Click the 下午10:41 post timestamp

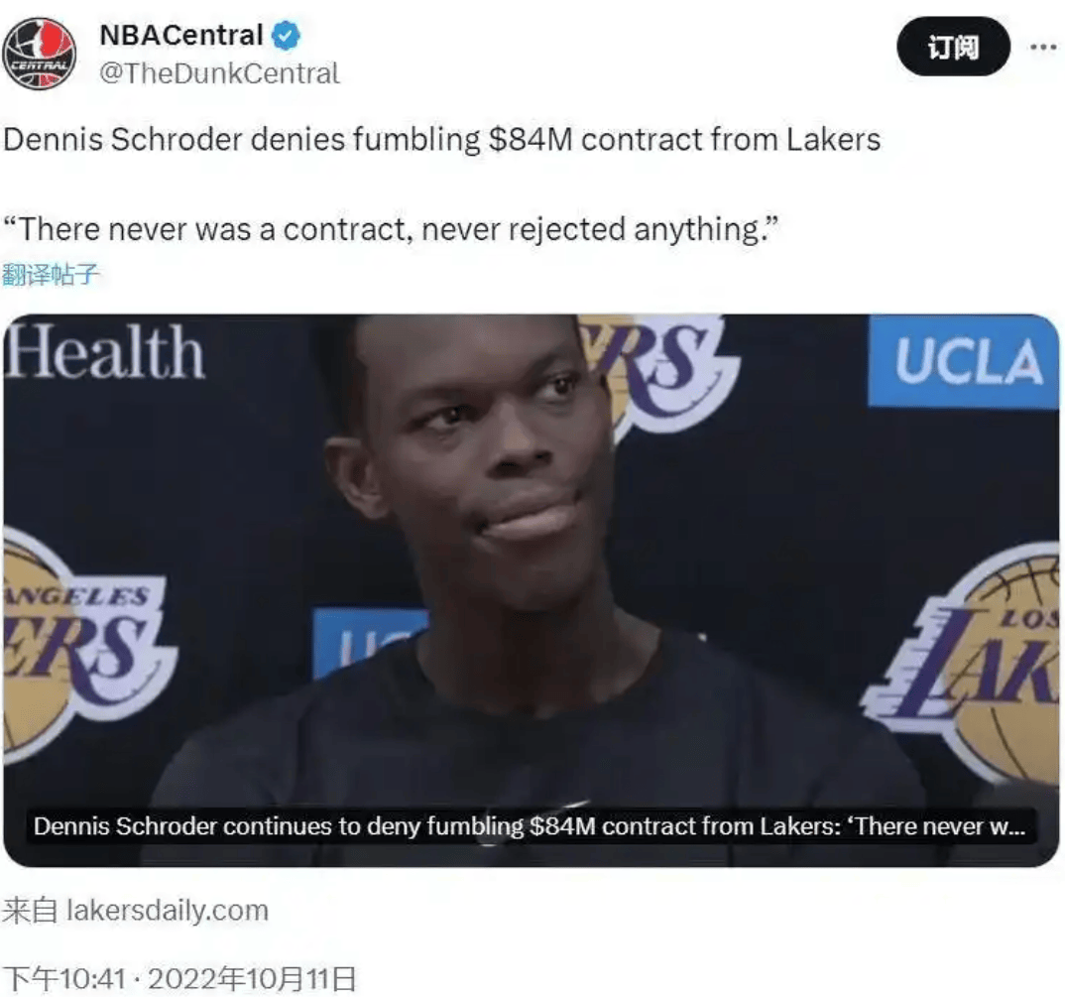tap(64, 979)
